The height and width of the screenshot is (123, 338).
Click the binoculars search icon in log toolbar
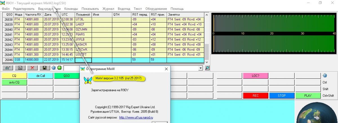[x=8, y=68]
